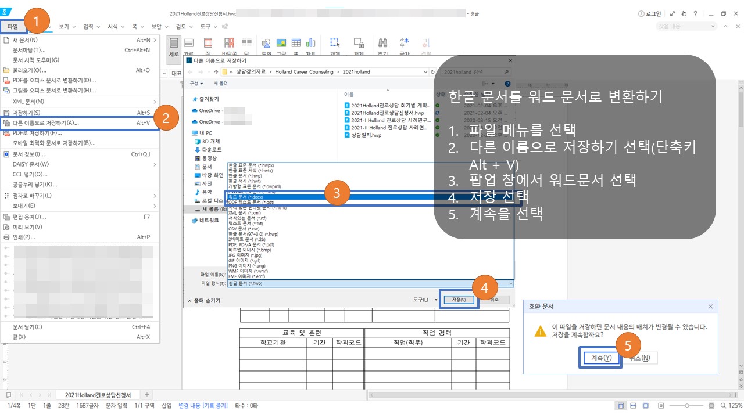Select the 글자 character count icon

pos(403,42)
